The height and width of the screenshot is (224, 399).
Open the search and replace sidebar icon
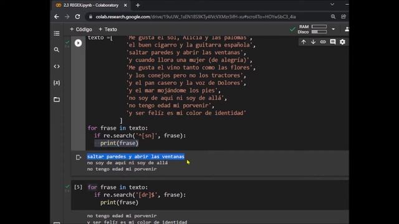(57, 50)
